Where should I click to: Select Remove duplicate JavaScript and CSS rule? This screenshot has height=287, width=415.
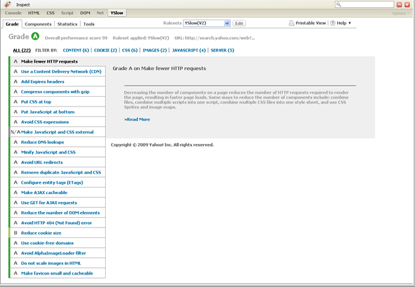click(58, 173)
